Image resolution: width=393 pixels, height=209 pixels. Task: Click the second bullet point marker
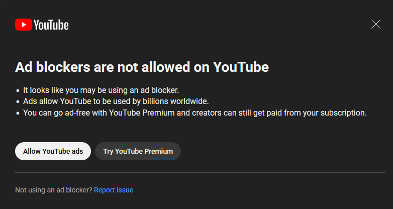18,102
